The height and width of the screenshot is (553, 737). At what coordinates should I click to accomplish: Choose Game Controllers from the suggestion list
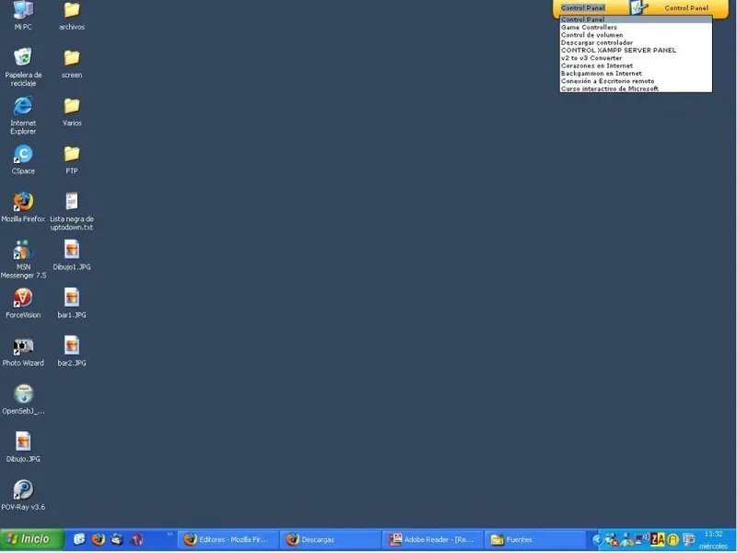636,28
